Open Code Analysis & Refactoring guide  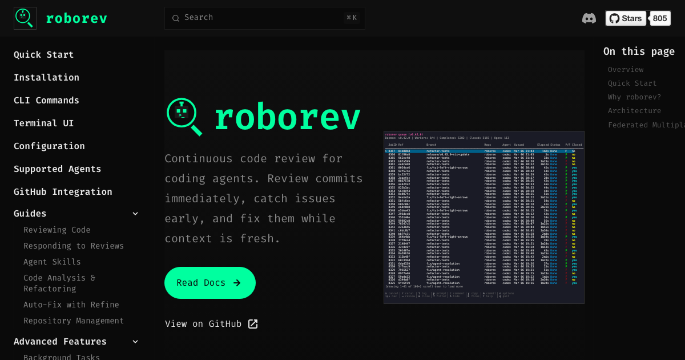(x=59, y=283)
